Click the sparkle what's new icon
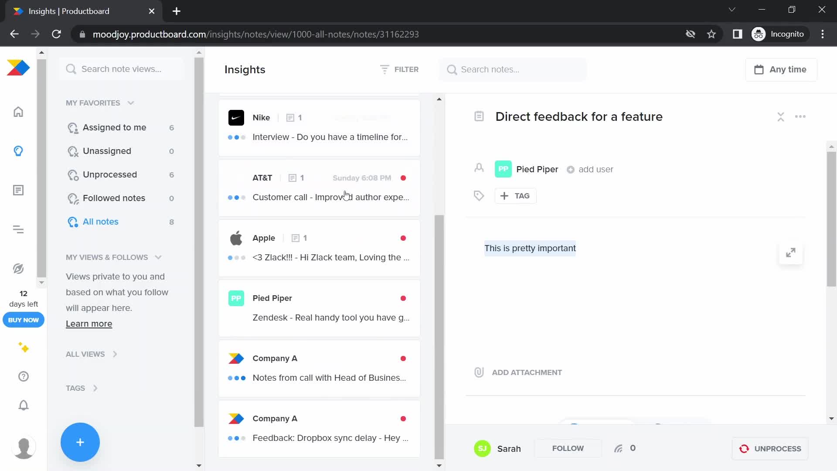Screen dimensions: 837x471 24,348
